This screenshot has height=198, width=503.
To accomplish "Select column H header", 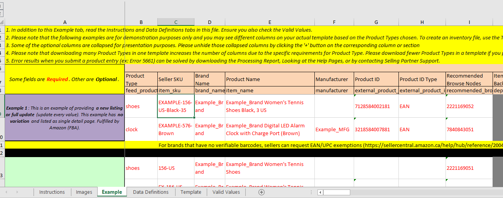I will tap(422, 22).
